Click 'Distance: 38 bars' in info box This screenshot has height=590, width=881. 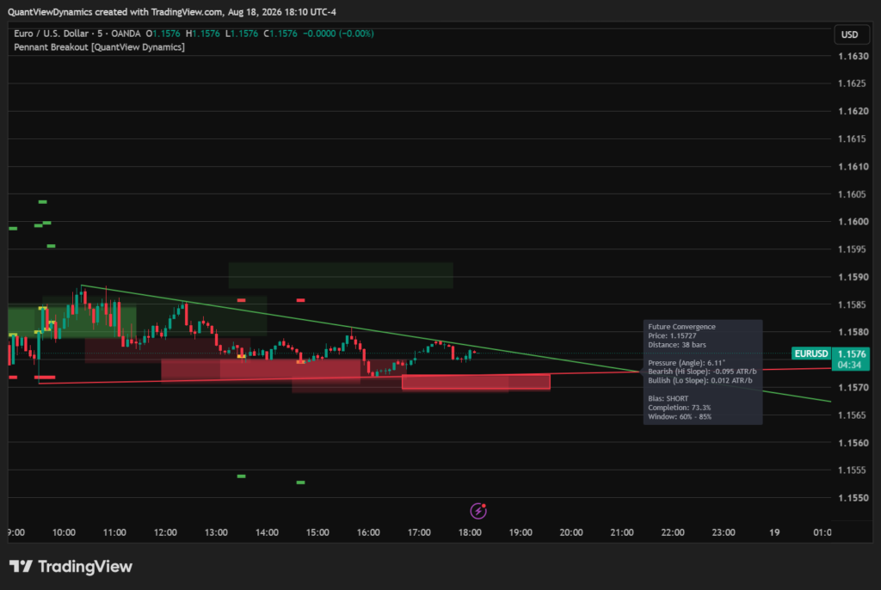click(x=677, y=344)
